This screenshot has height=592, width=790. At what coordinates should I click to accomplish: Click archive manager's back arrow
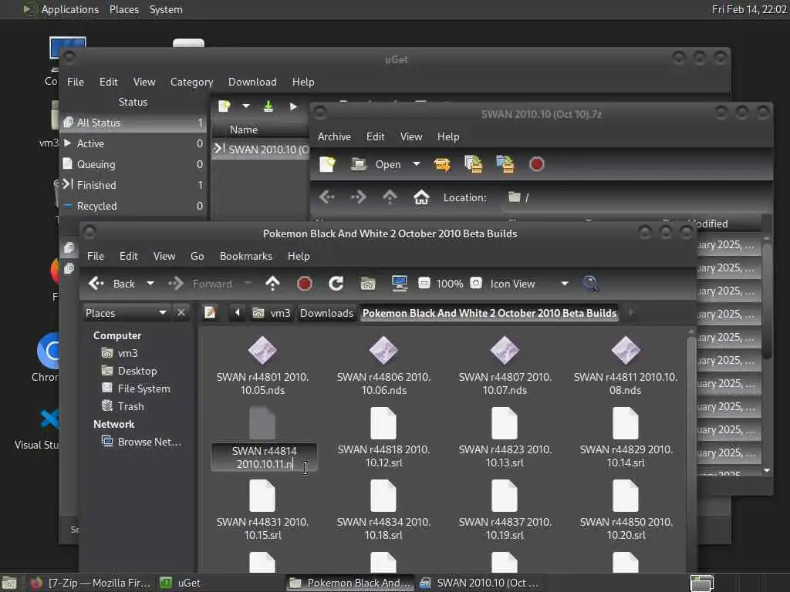[326, 197]
